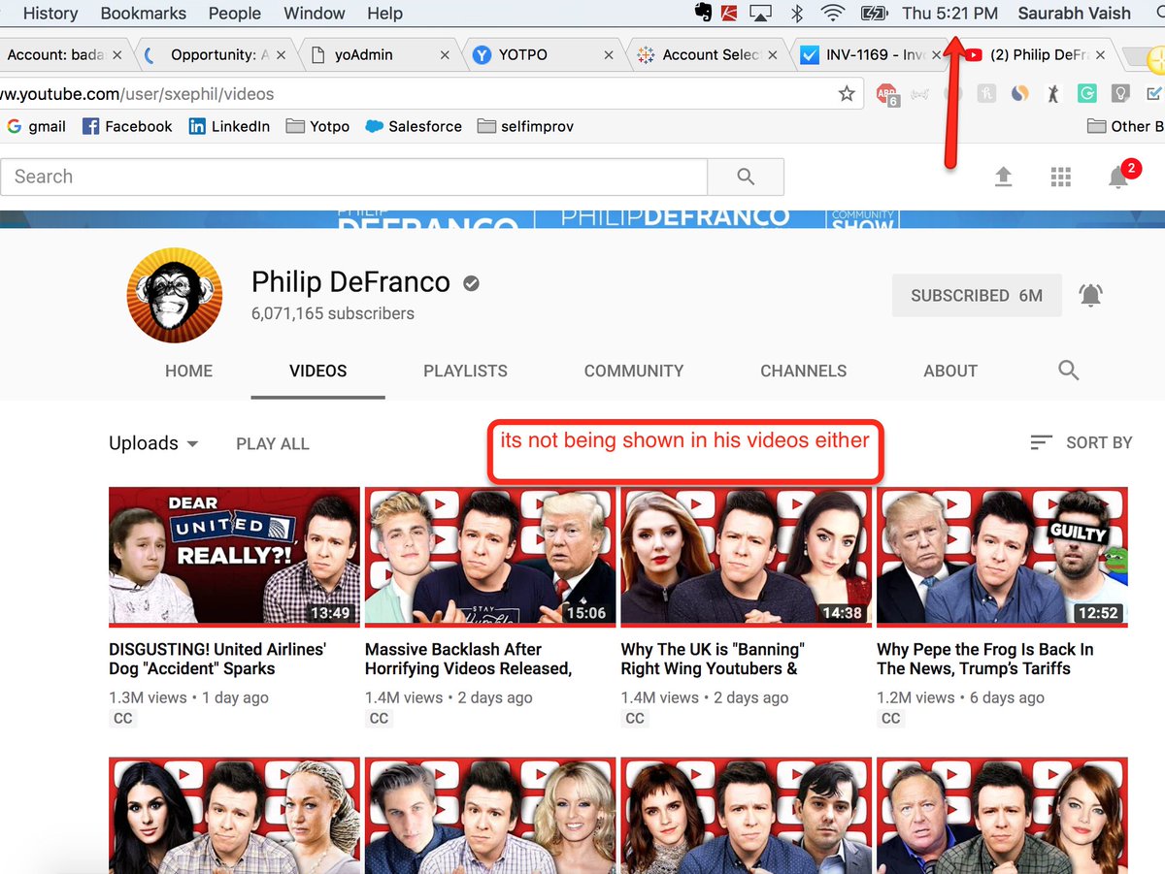This screenshot has height=874, width=1165.
Task: Click the verified checkmark badge
Action: [471, 283]
